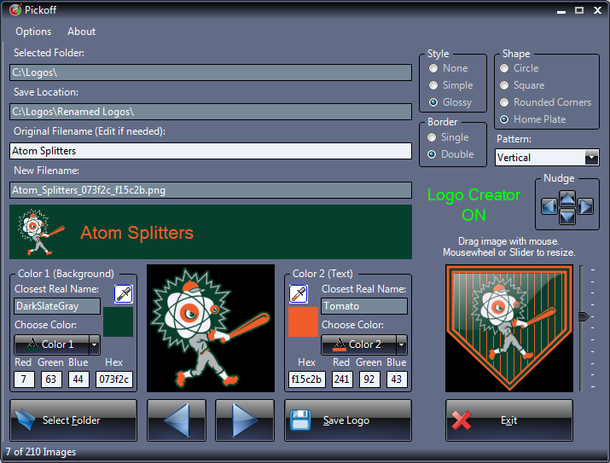Click the Save Logo button
Viewport: 610px width, 463px height.
tap(347, 420)
